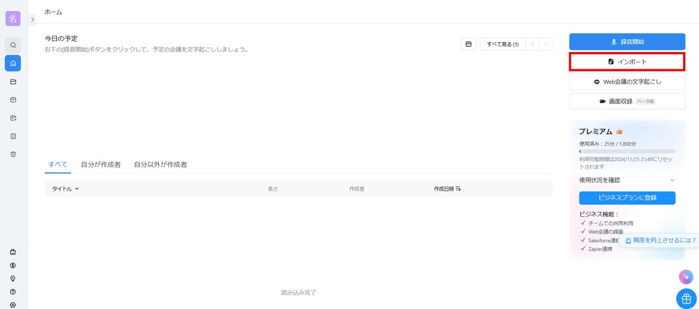Sort by 作成日時 column
Viewport: 699px width, 309px height.
click(447, 189)
